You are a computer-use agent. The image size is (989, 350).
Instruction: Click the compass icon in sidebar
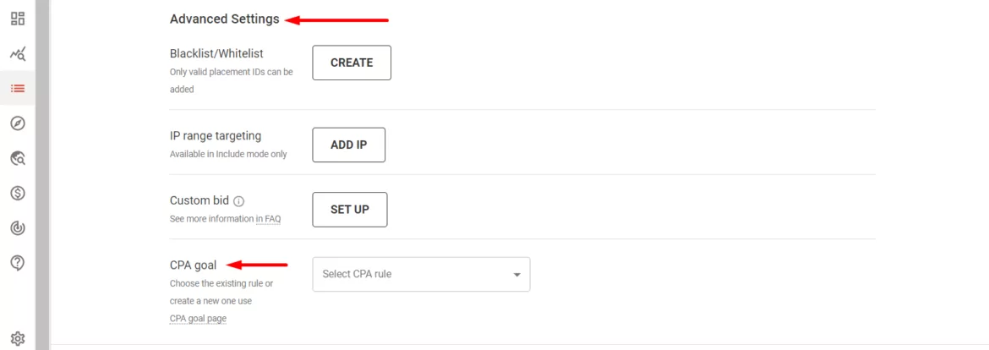click(18, 123)
